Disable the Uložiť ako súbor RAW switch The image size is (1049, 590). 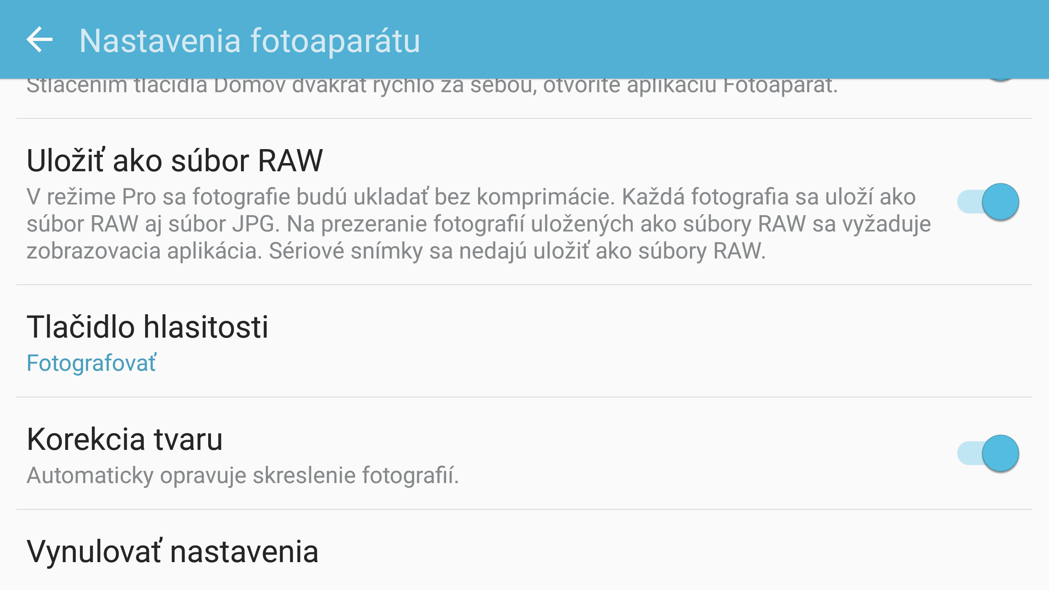pos(1000,202)
